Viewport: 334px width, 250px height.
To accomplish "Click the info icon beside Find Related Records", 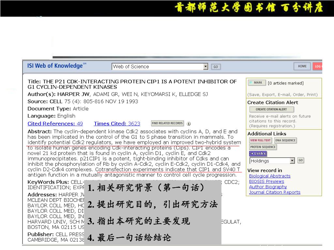I will tap(189, 123).
